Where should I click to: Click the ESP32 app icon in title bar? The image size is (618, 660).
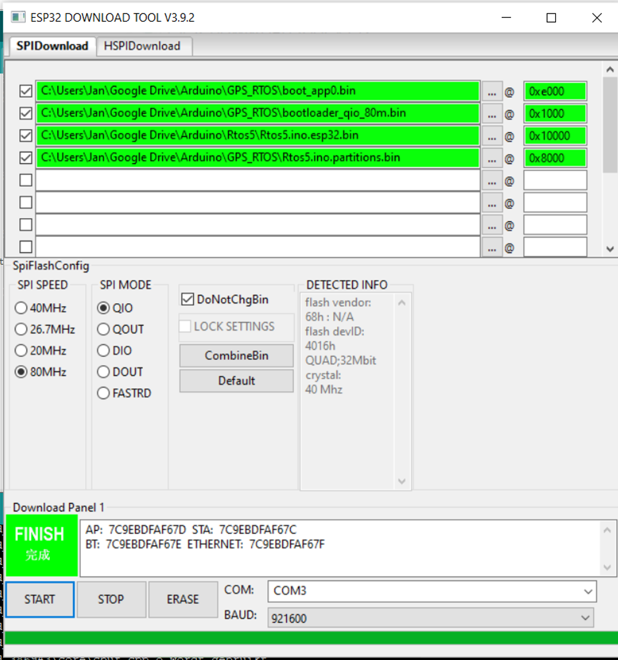(x=18, y=17)
